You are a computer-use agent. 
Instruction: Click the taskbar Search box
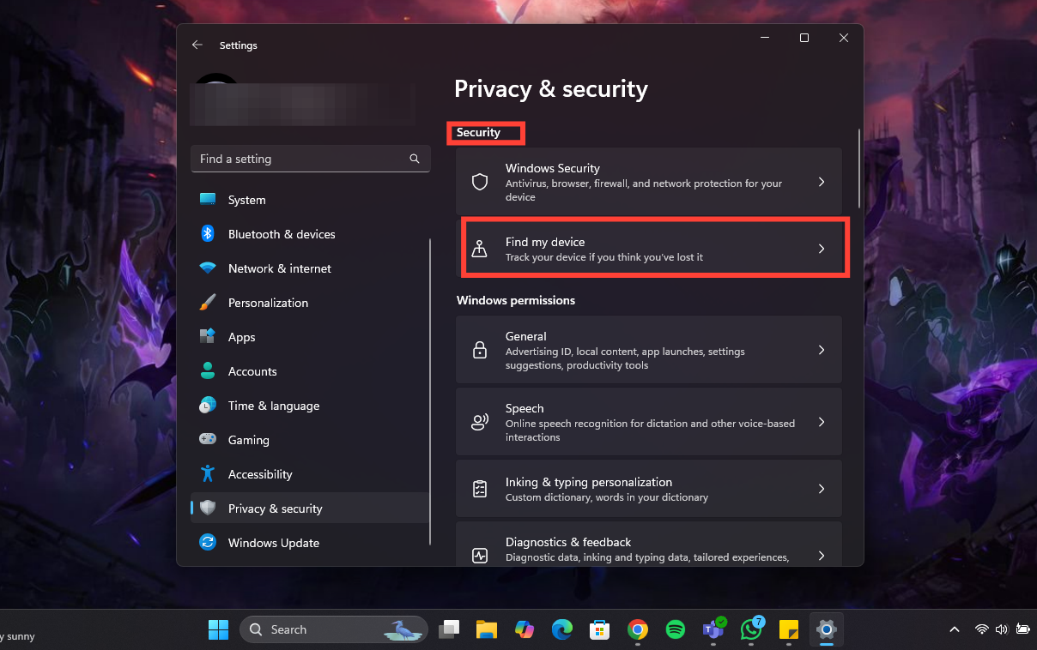[x=334, y=629]
